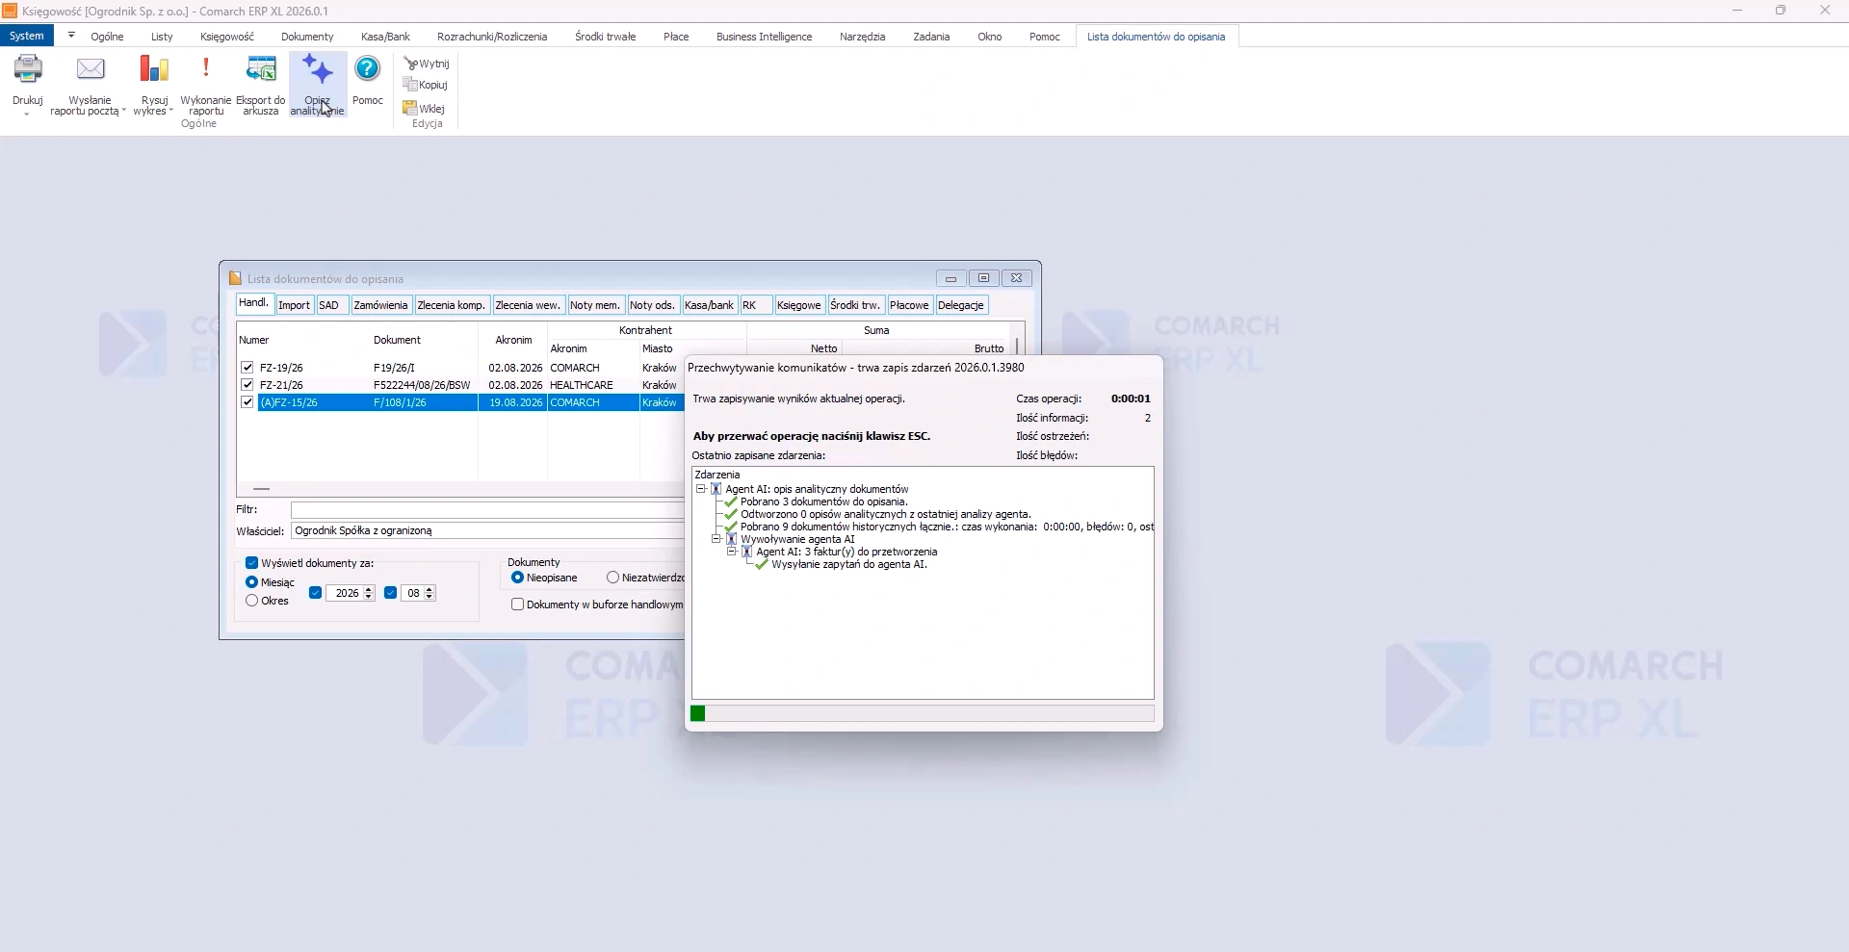Collapse the Wywoływanie agenta AI tree node
The height and width of the screenshot is (952, 1849).
tap(716, 539)
